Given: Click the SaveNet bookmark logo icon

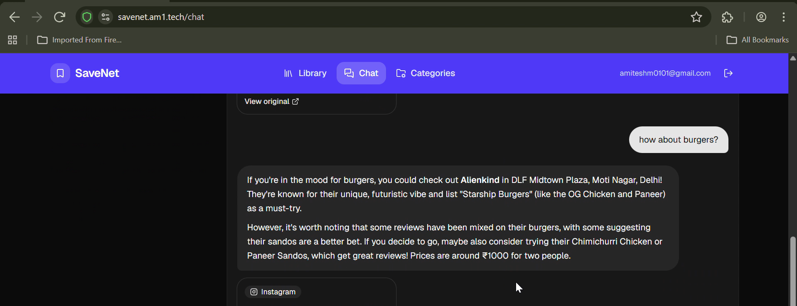Looking at the screenshot, I should pyautogui.click(x=60, y=73).
